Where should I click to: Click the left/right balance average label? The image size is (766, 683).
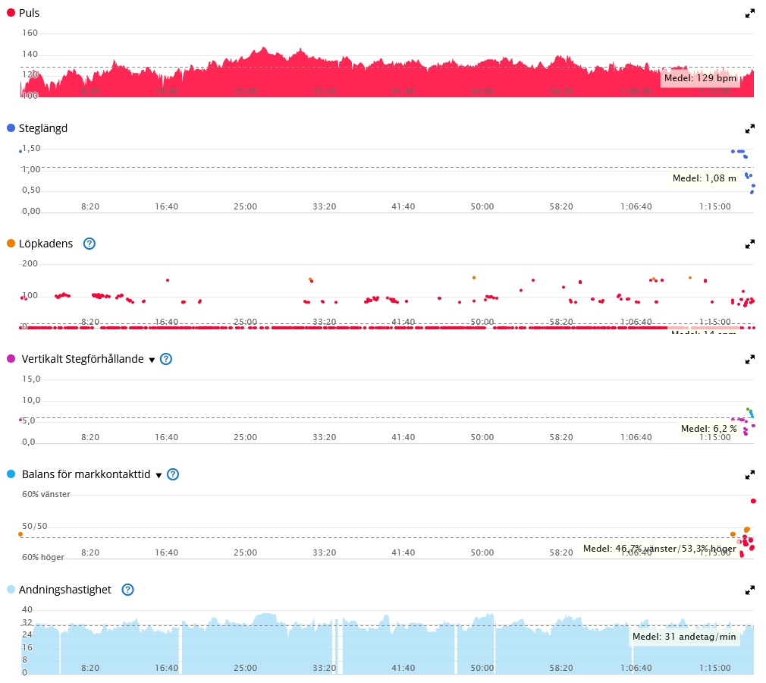click(660, 549)
